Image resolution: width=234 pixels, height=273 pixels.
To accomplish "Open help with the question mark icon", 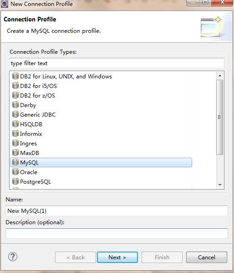I will (13, 257).
